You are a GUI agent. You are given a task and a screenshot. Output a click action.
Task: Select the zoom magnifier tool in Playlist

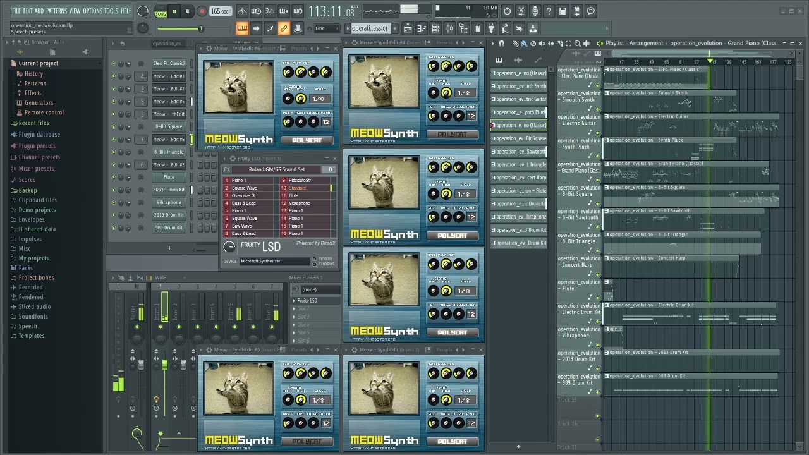(x=577, y=44)
